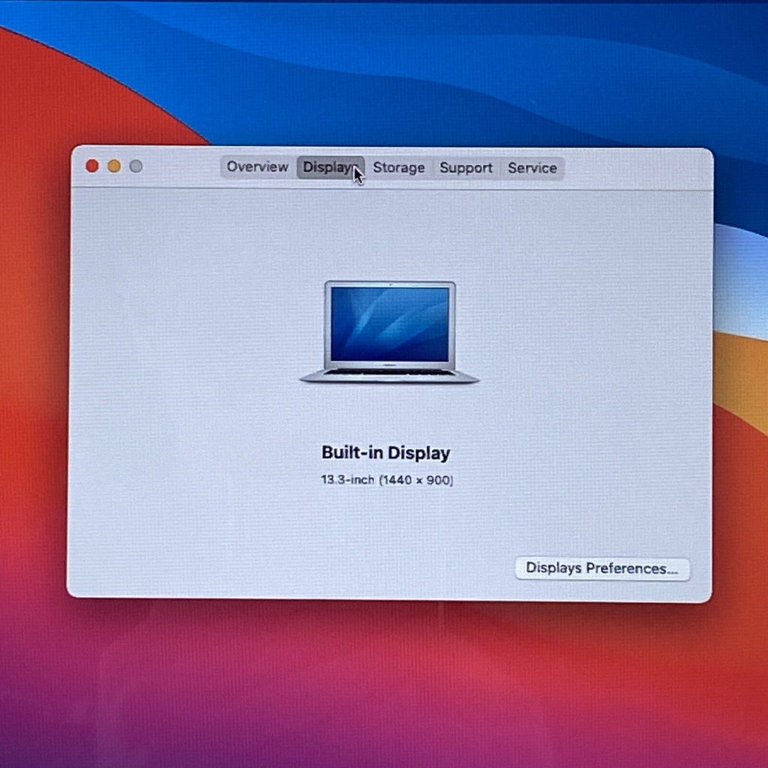Click the gray zoom window button
The image size is (768, 768).
click(136, 166)
